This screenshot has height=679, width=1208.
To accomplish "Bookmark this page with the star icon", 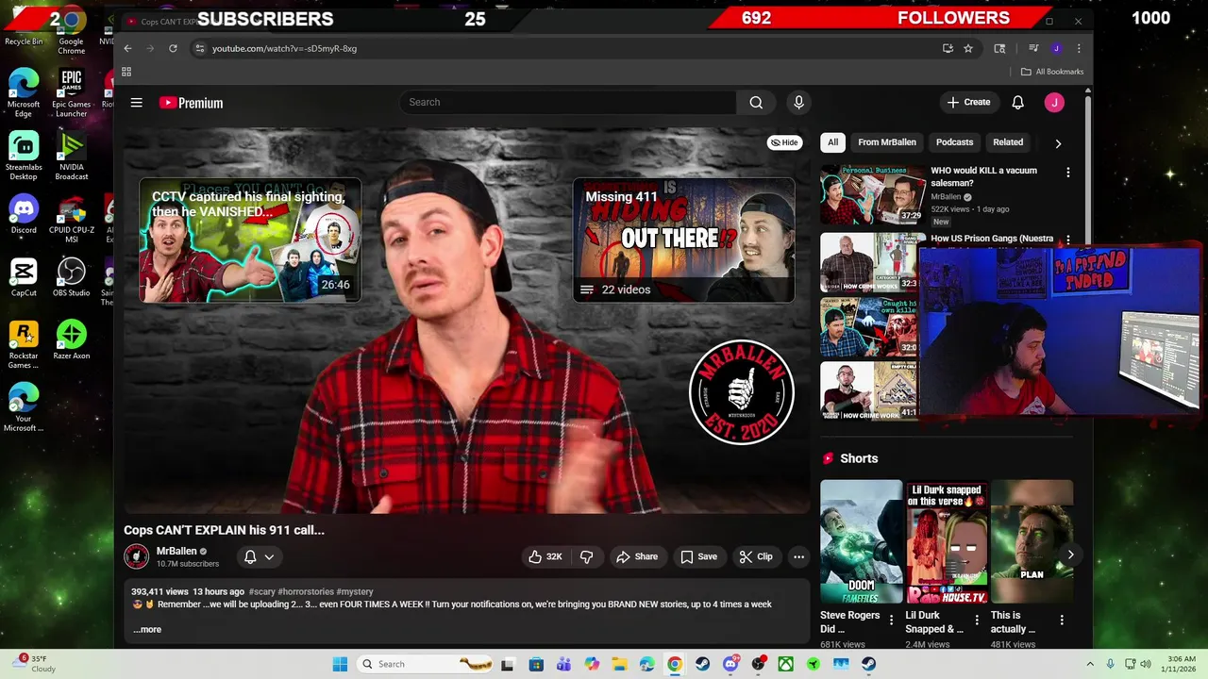I will coord(968,48).
